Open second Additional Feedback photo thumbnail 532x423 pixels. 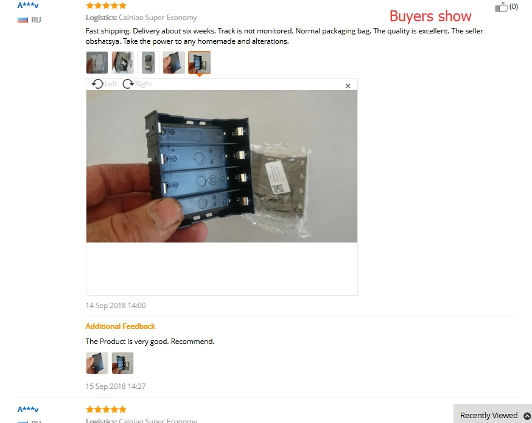point(122,363)
